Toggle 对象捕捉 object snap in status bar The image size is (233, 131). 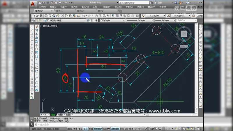coord(98,128)
